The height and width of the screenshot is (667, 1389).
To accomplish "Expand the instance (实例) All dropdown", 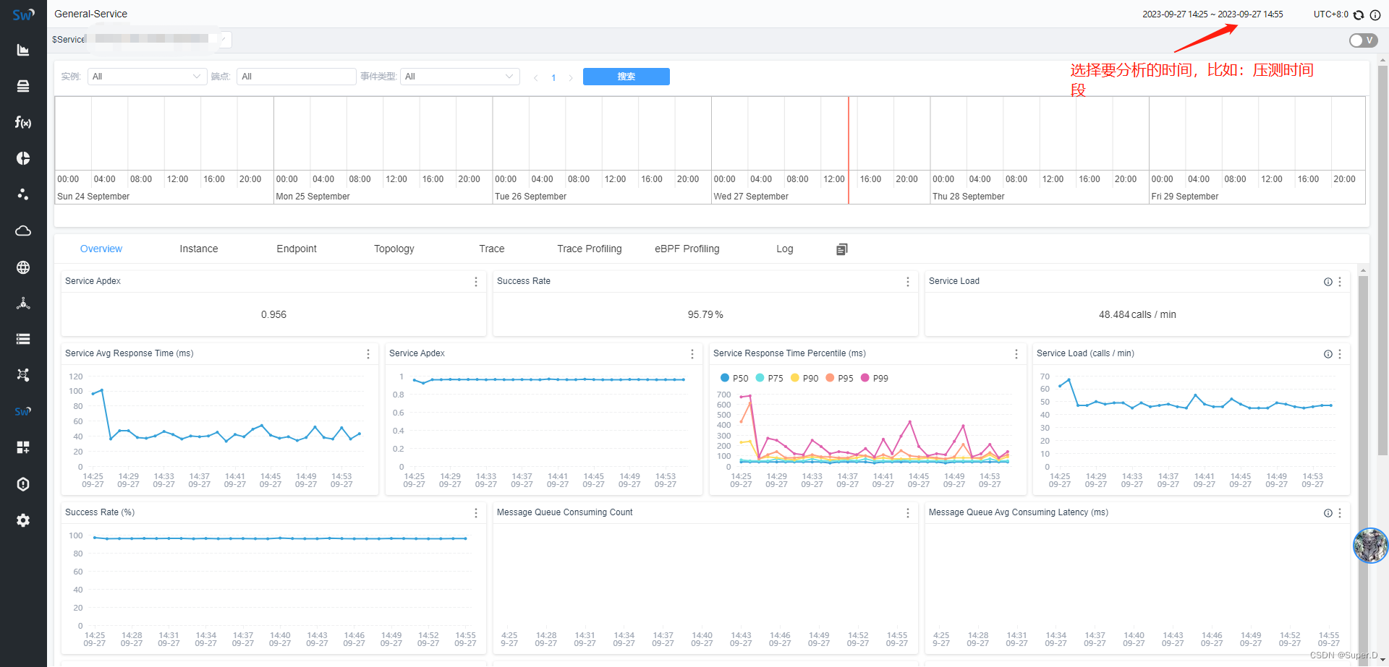I will coord(147,77).
